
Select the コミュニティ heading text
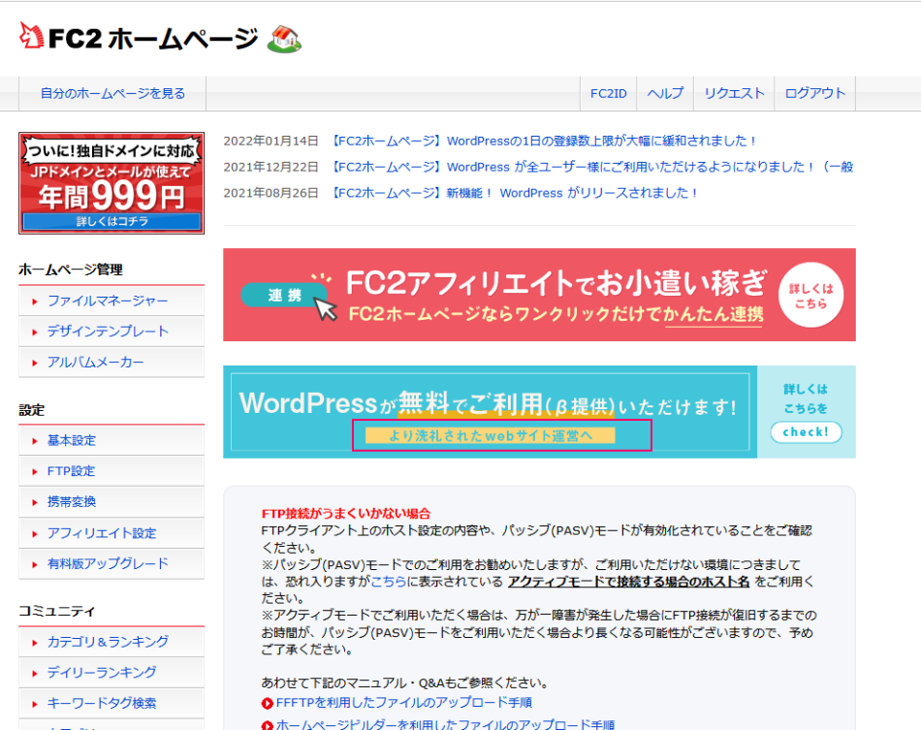(x=57, y=612)
